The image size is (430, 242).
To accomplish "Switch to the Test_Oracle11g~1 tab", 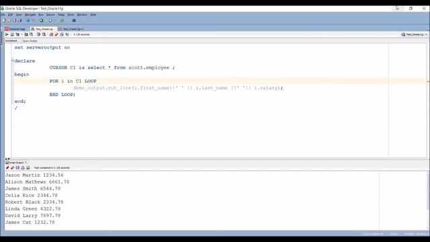I will 71,29.
